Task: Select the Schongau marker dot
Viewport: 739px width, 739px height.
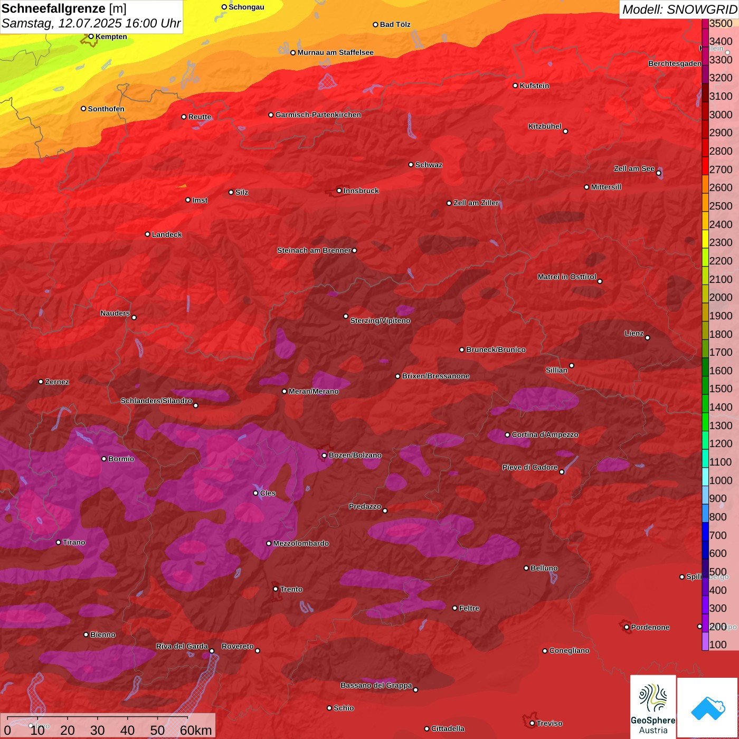Action: click(224, 7)
